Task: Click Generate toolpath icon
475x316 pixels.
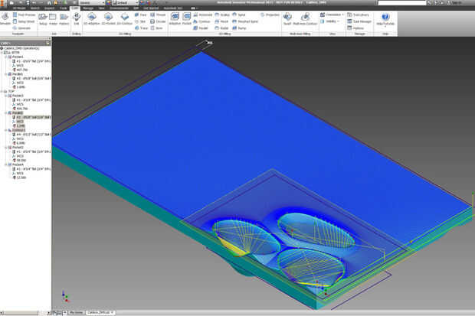Action: (x=22, y=28)
